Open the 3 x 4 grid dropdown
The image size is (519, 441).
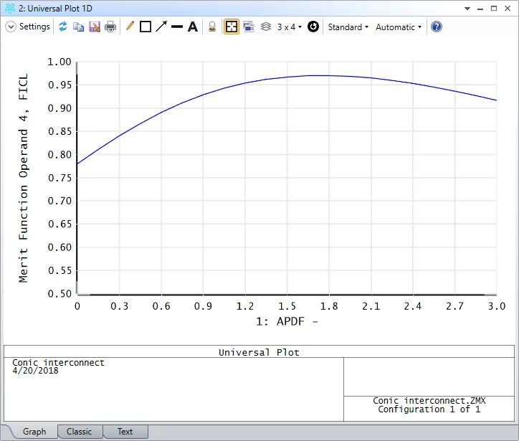tap(290, 27)
